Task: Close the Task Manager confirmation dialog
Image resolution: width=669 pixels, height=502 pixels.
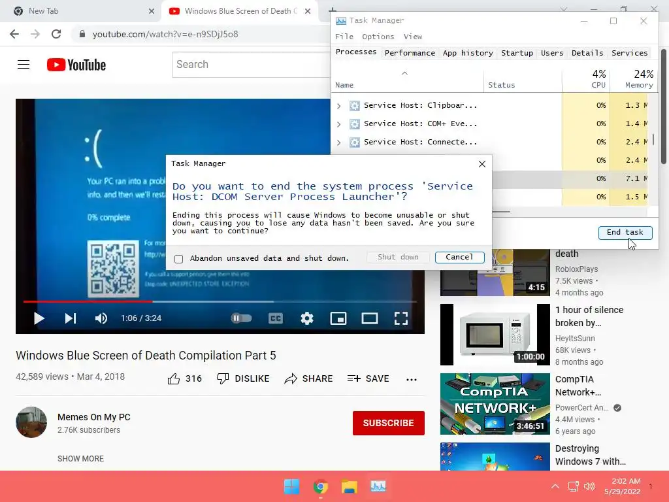Action: click(x=482, y=164)
